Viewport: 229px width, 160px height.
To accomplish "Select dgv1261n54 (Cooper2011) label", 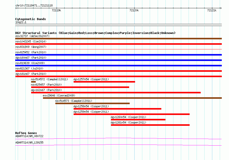I will [x=128, y=122].
